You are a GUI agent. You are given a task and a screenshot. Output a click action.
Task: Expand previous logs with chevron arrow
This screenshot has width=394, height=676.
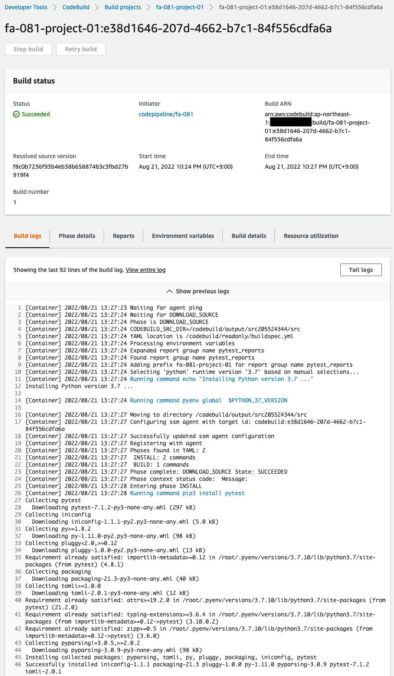pyautogui.click(x=170, y=291)
